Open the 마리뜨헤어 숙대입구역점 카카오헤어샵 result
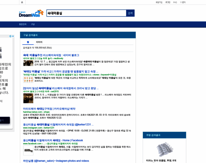This screenshot has height=163, width=206. pos(49,109)
